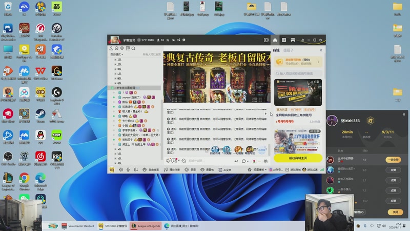Click the yellow 关闭 button in match panel

click(x=395, y=212)
